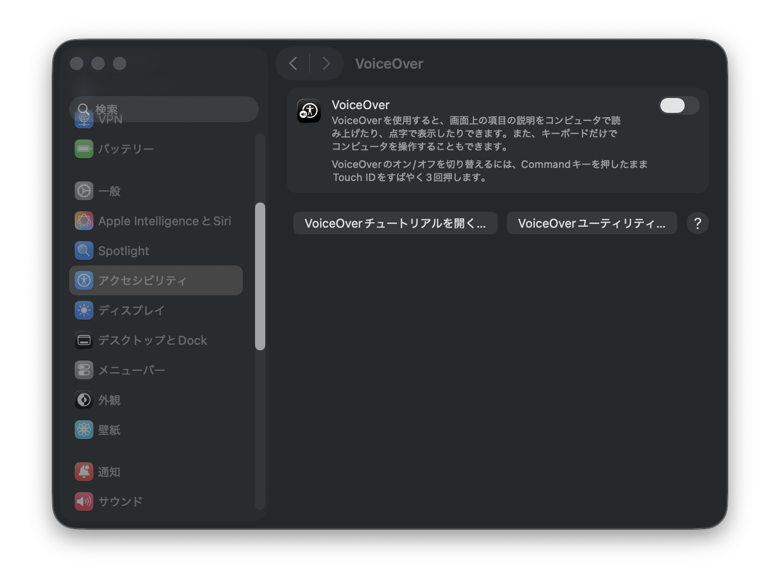
Task: Open ディスプレイ sidebar label
Action: [131, 310]
